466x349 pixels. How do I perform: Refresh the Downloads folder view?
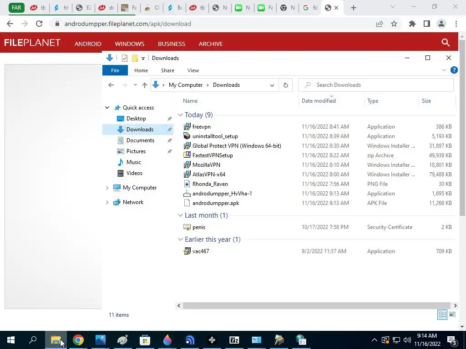(x=286, y=85)
